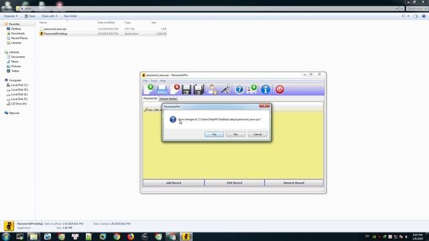Open Pictures library in sidebar
Screen dimensions: 429x241
point(16,66)
